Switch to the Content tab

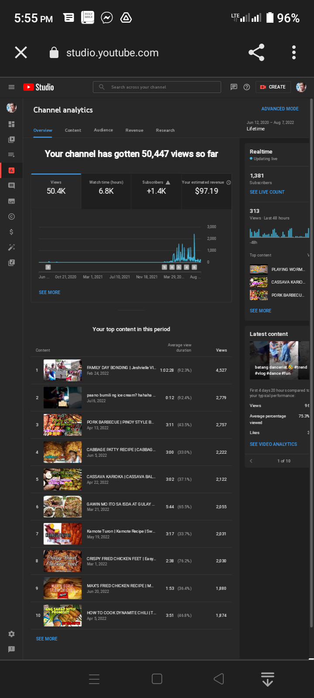pyautogui.click(x=73, y=130)
